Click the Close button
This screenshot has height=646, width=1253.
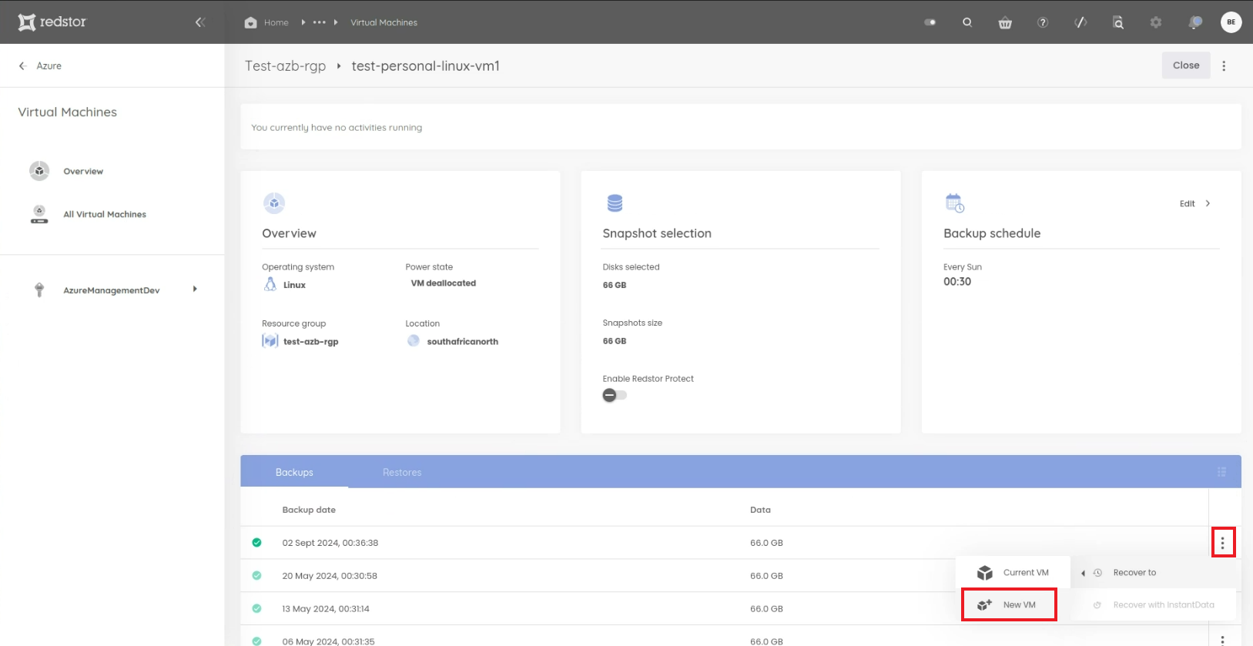pyautogui.click(x=1186, y=65)
